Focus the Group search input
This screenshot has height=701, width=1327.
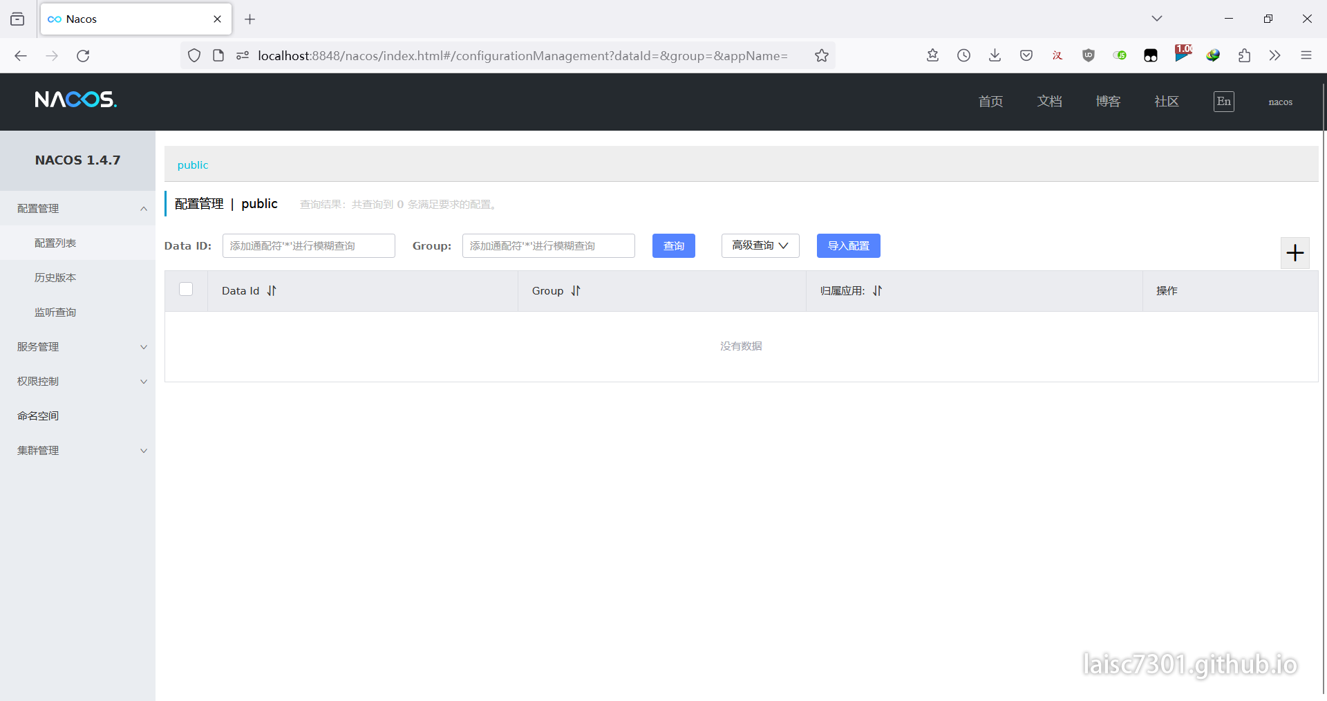click(x=549, y=245)
